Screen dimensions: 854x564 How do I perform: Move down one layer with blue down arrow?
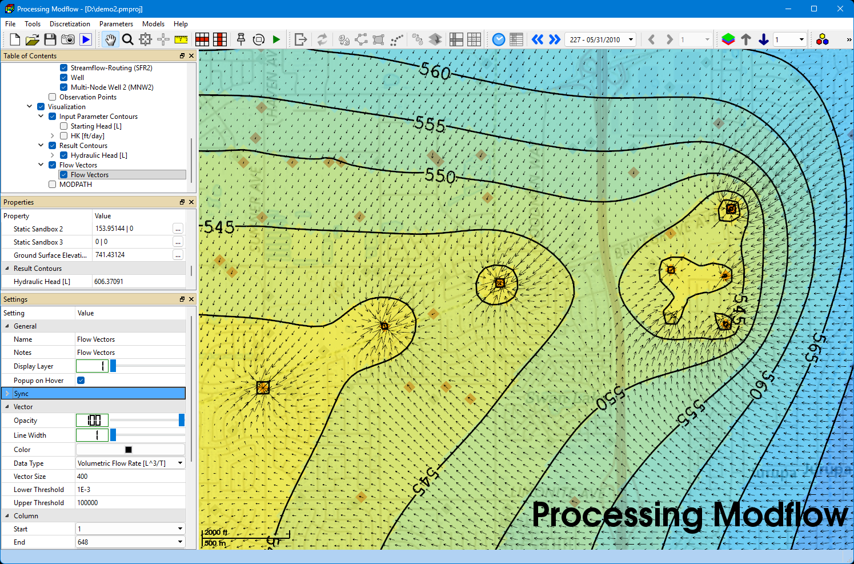pos(764,39)
